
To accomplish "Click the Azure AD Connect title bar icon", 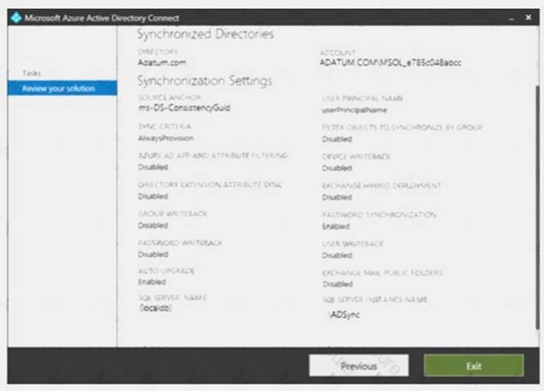I will click(x=16, y=18).
